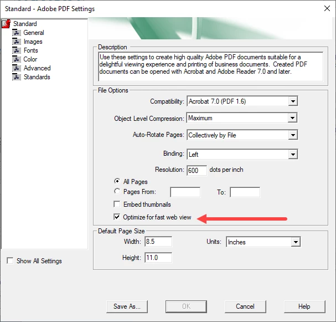Open the General panel label
336x322 pixels.
[x=34, y=33]
